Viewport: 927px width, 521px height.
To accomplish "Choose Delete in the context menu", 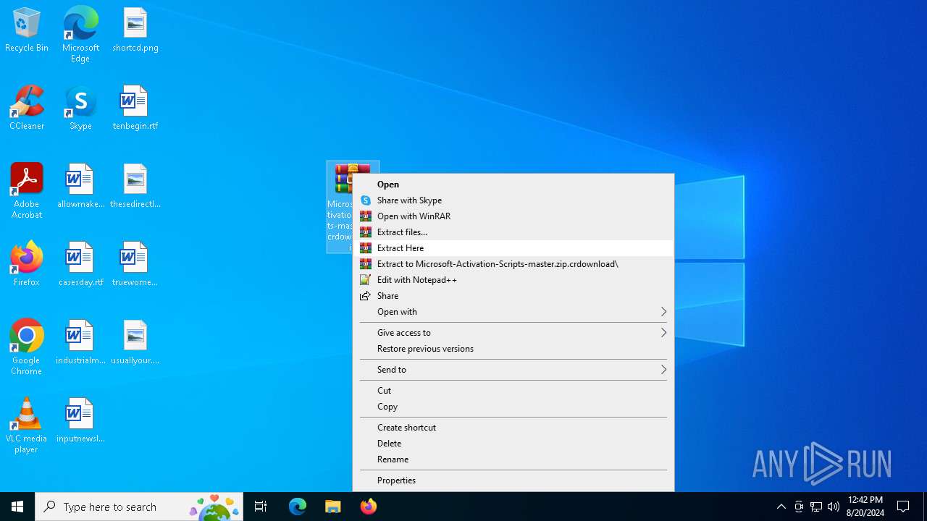I will tap(513, 444).
